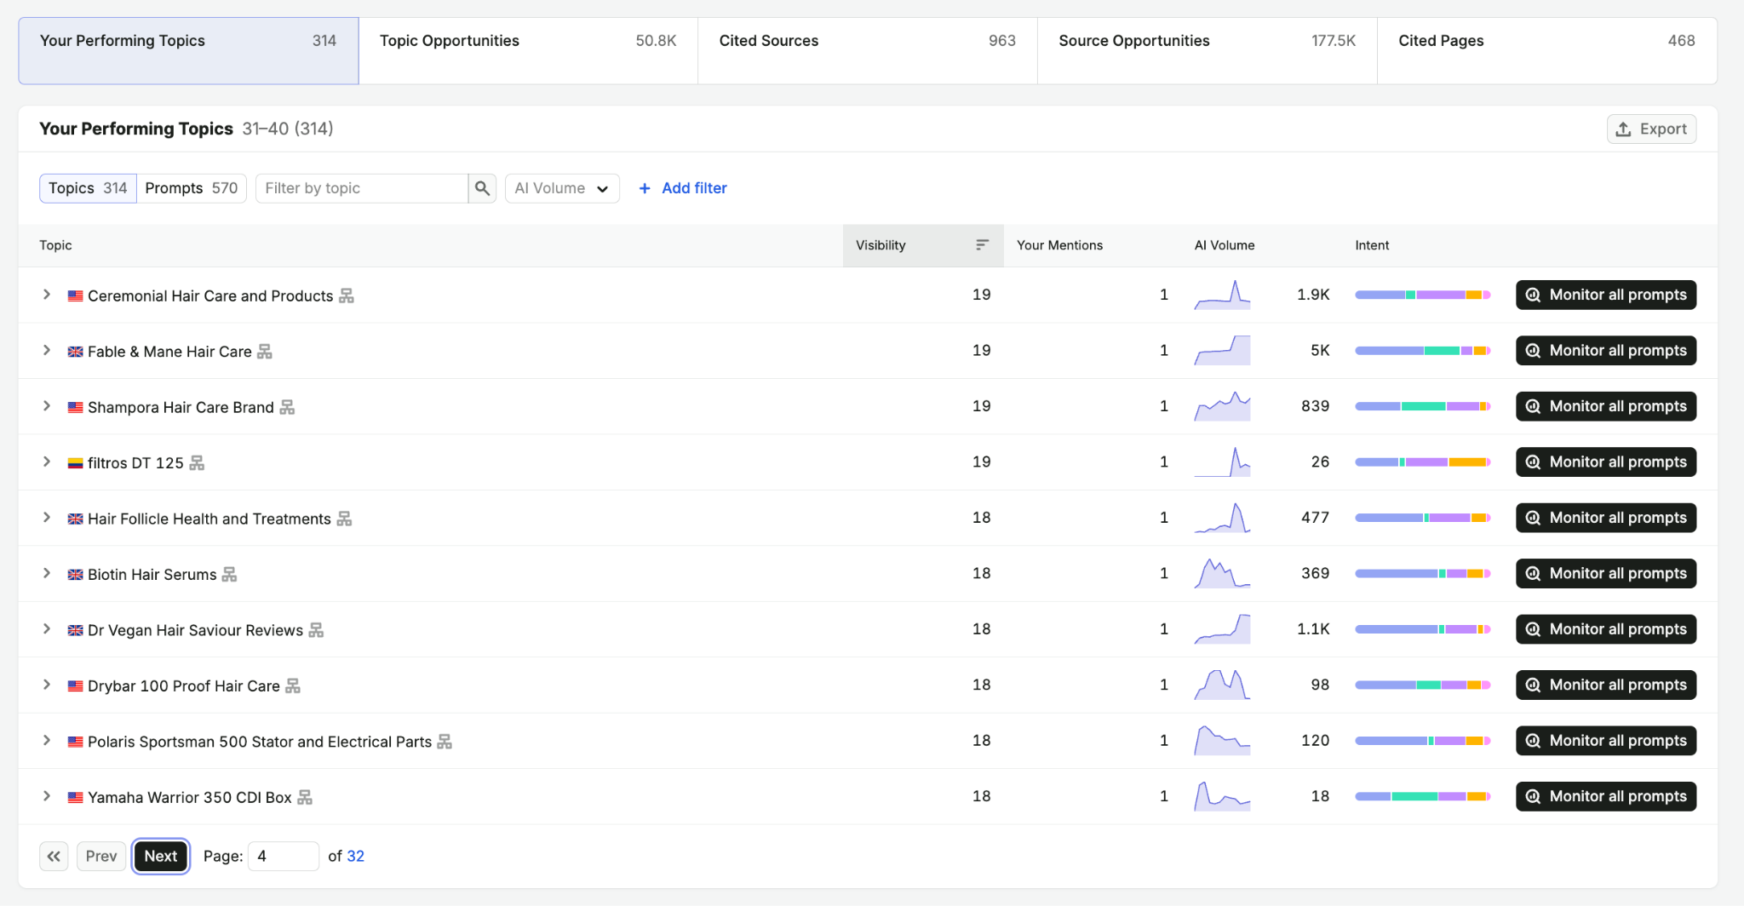Image resolution: width=1744 pixels, height=906 pixels.
Task: Monitor all prompts for Biotin Hair Serums
Action: pos(1606,574)
